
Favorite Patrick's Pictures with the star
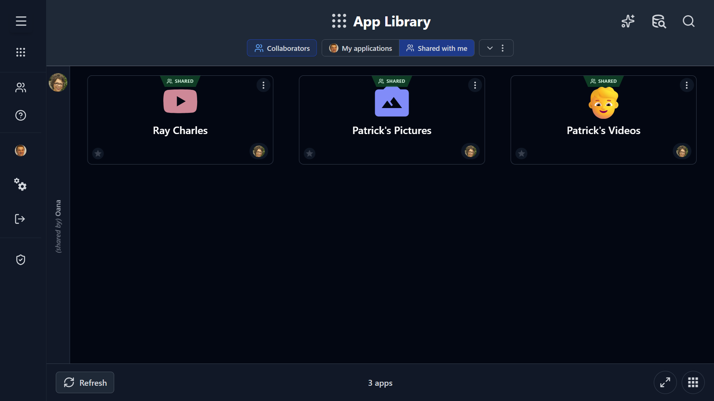[x=309, y=153]
